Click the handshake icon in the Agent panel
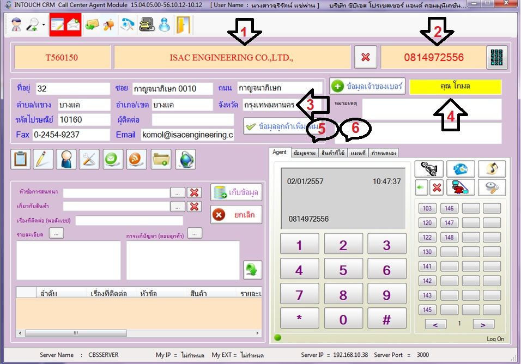This screenshot has width=521, height=364. tap(429, 169)
